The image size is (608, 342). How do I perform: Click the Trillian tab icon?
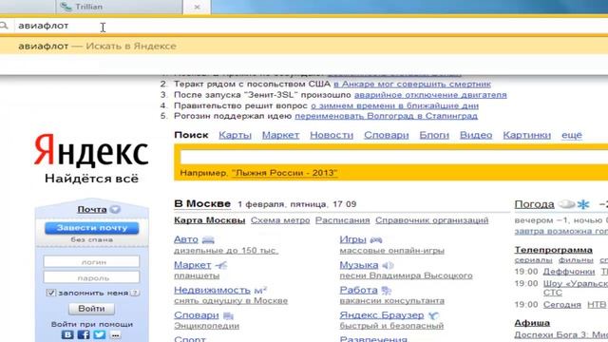[66, 7]
